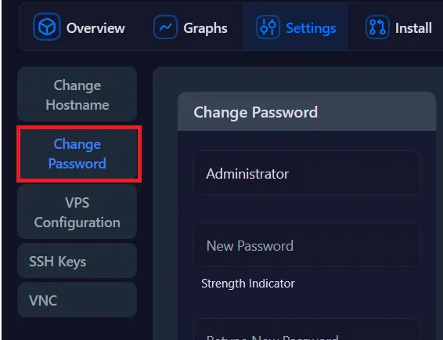Click the Settings sliders icon
The width and height of the screenshot is (443, 340).
[268, 27]
